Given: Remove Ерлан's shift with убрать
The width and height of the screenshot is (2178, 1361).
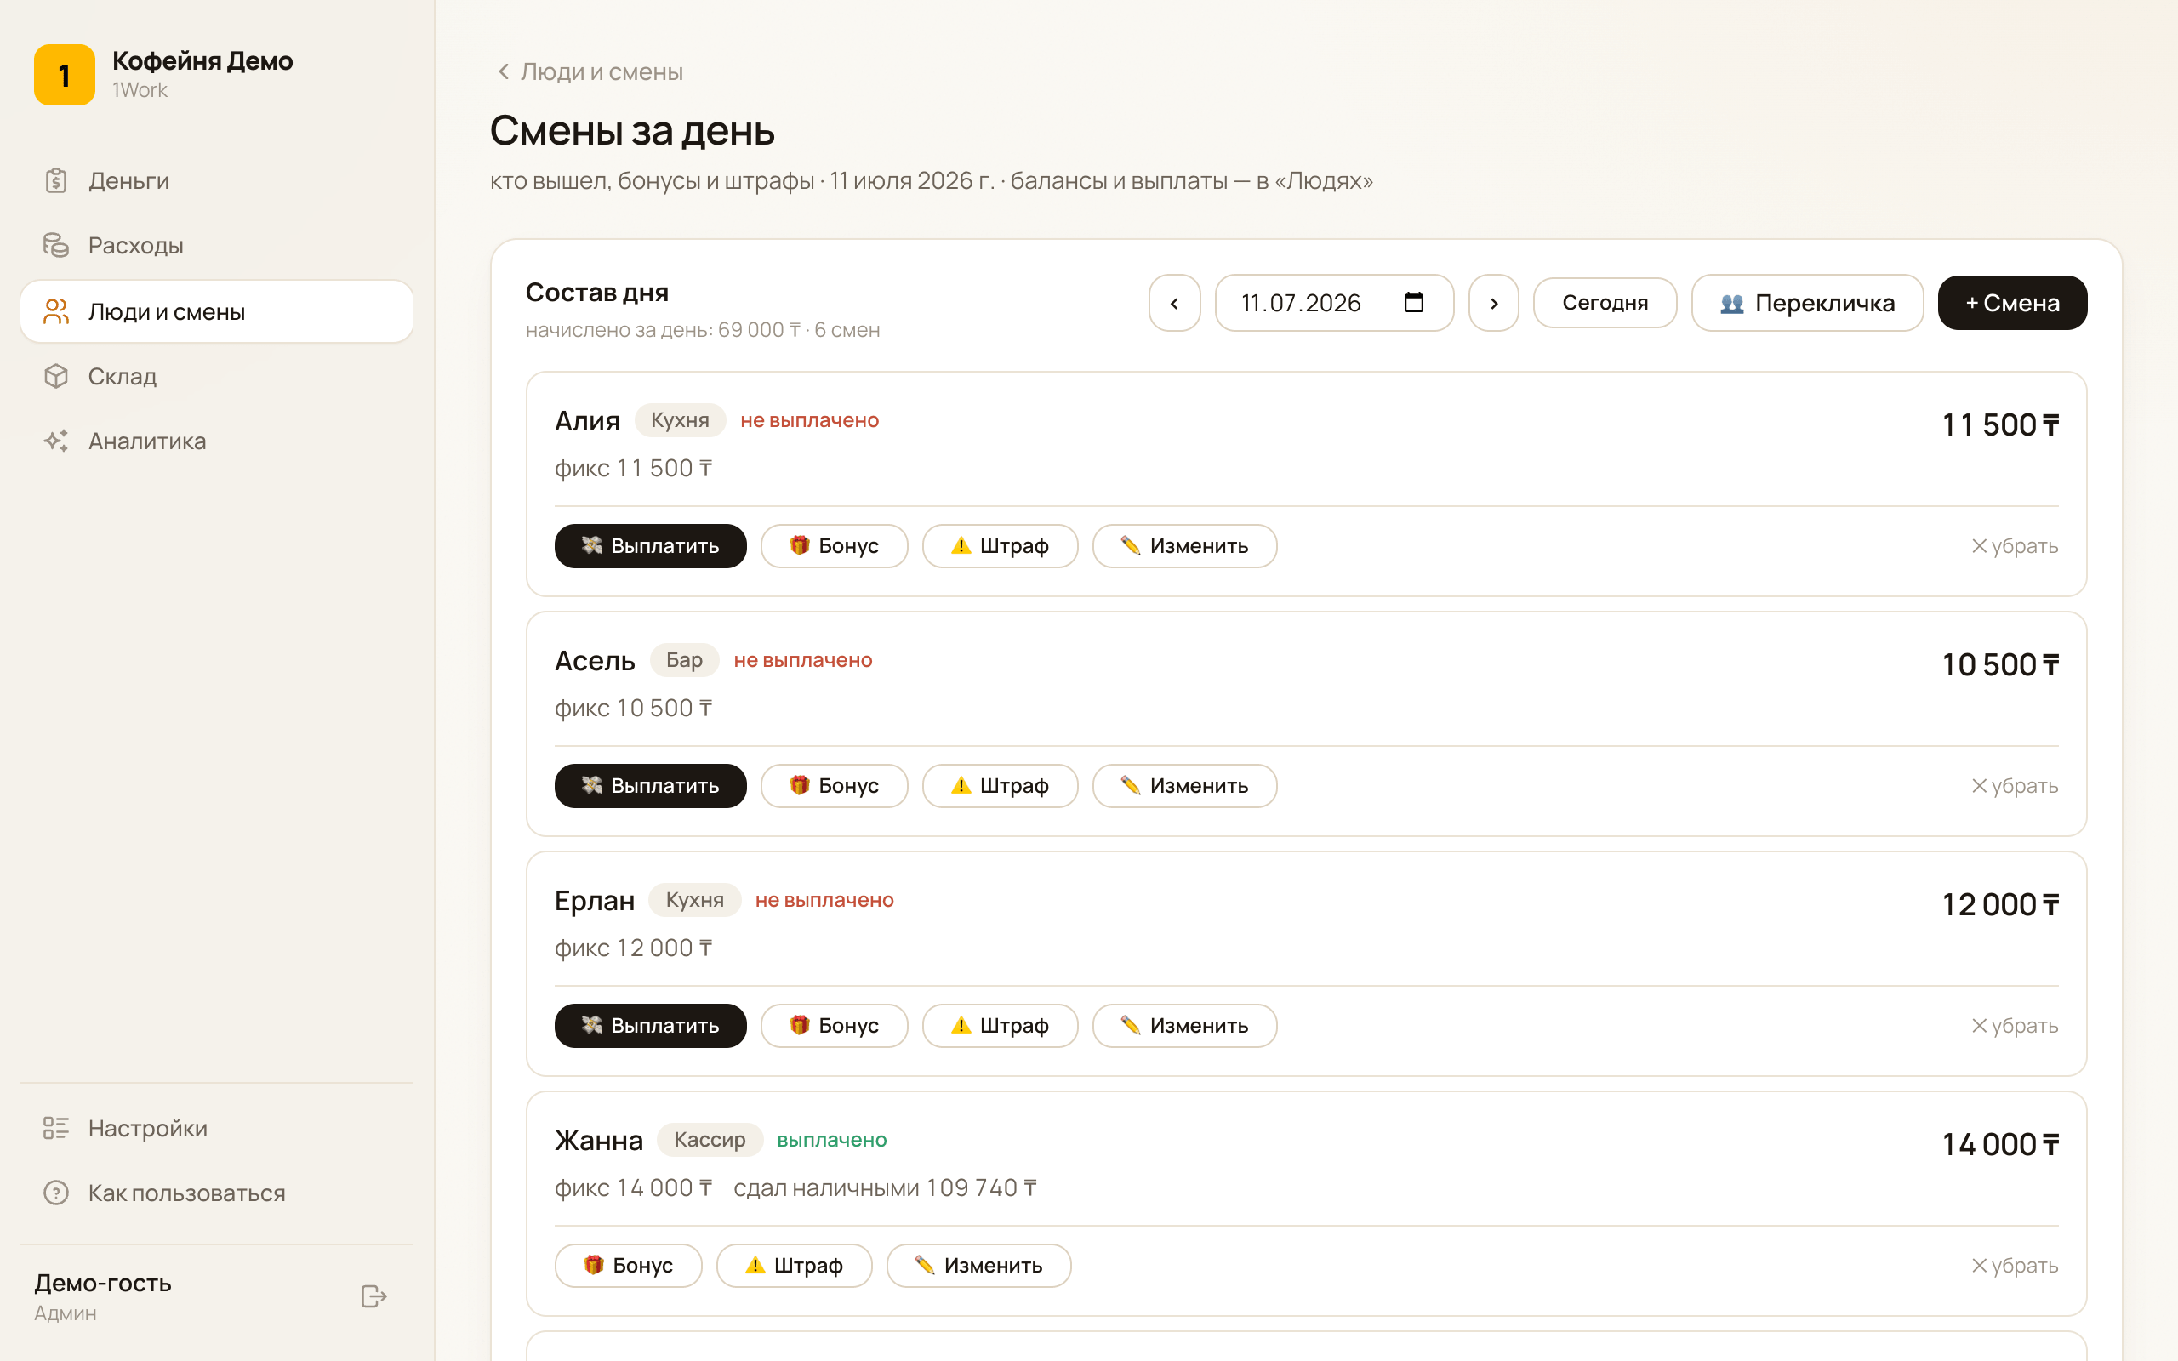Looking at the screenshot, I should coord(2014,1026).
